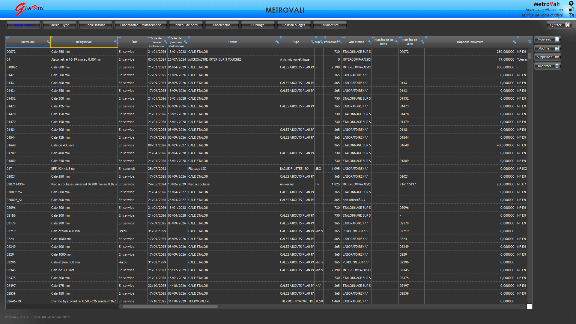Click the 'Perdu' state cell for instrument 02219
The image size is (576, 324).
click(x=133, y=231)
